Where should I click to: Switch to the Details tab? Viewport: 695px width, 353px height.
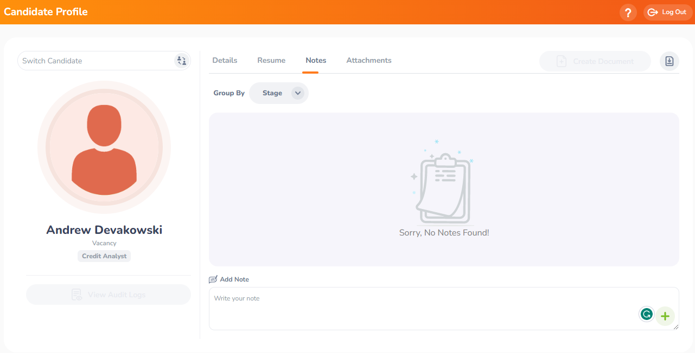pos(225,60)
